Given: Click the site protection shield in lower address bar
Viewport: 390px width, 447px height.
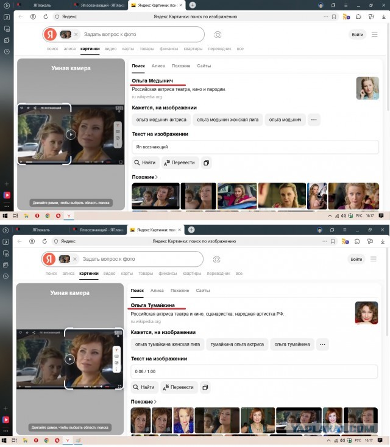Looking at the screenshot, I should [x=56, y=241].
